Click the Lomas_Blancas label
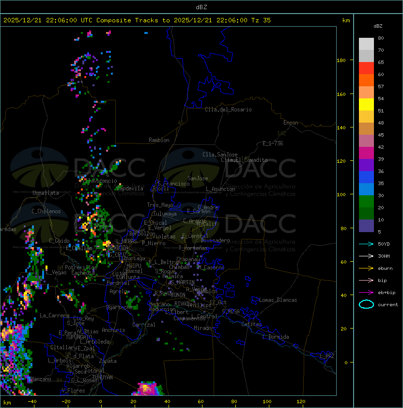403x408 pixels. 278,300
